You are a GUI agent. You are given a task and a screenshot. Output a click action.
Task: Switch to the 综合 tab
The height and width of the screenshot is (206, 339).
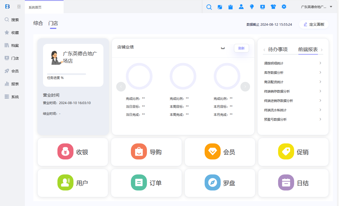pyautogui.click(x=38, y=23)
